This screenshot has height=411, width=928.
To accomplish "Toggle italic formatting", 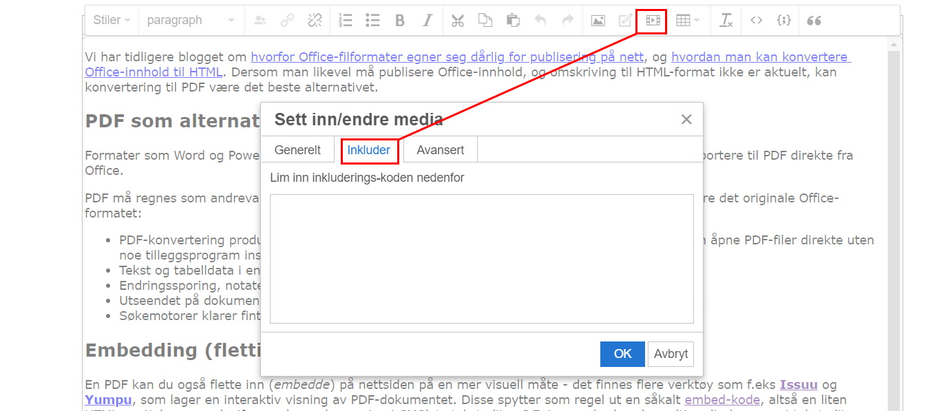I will (428, 21).
